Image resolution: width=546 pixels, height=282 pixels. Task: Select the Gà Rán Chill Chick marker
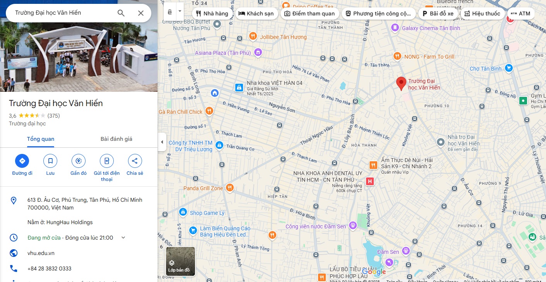coord(209,111)
